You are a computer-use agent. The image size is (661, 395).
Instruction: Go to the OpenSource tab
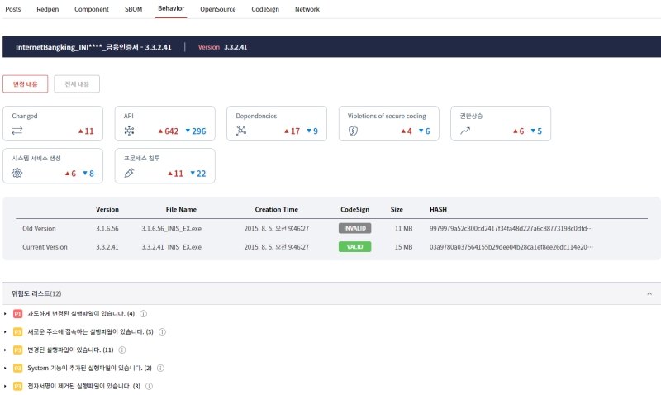click(218, 9)
